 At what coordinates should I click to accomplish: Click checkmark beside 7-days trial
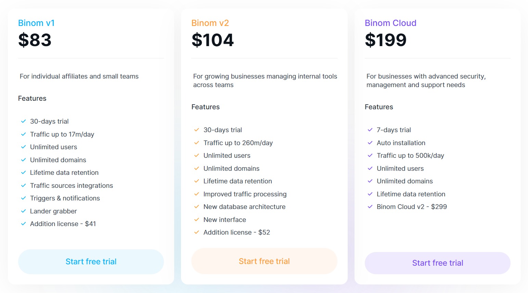coord(370,130)
